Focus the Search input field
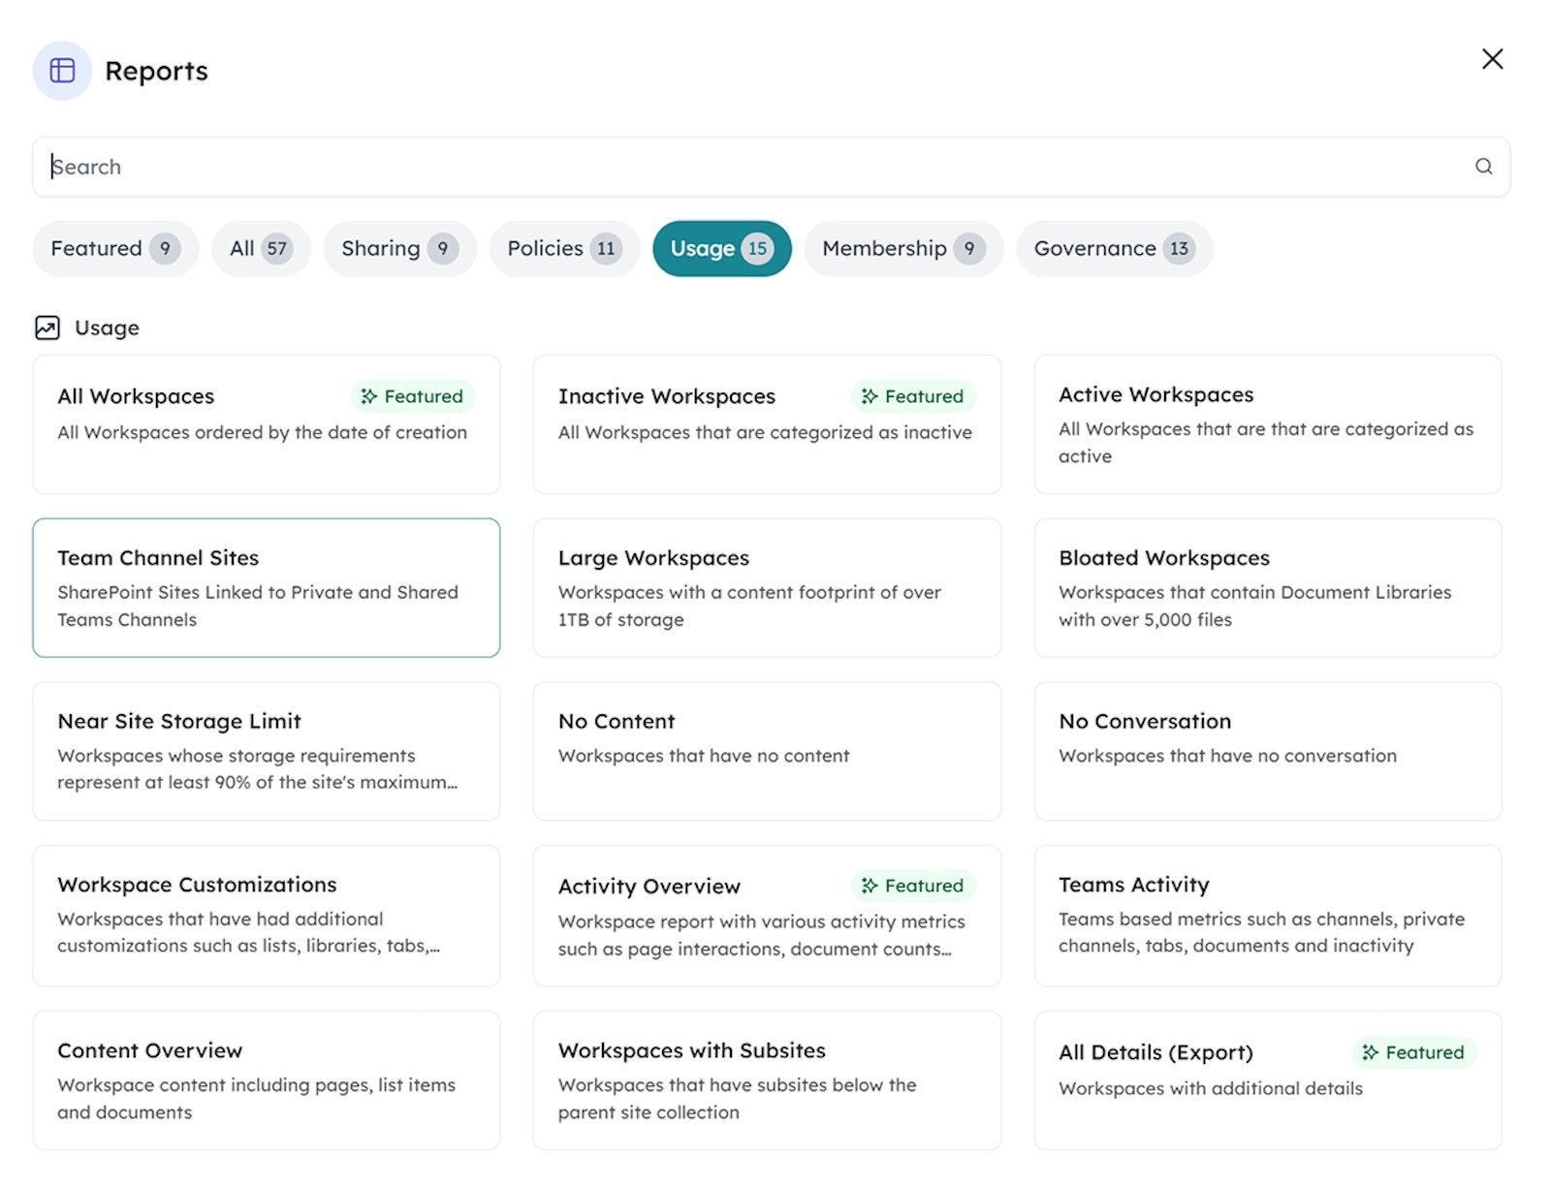1551x1186 pixels. 756,167
